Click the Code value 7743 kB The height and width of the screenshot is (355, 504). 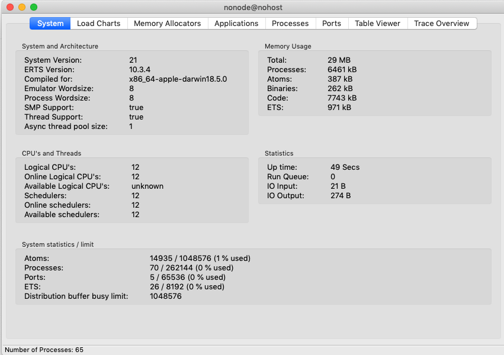tap(342, 98)
